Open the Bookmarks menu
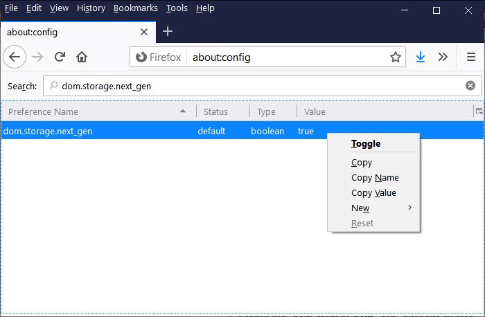The width and height of the screenshot is (485, 317). (x=136, y=8)
